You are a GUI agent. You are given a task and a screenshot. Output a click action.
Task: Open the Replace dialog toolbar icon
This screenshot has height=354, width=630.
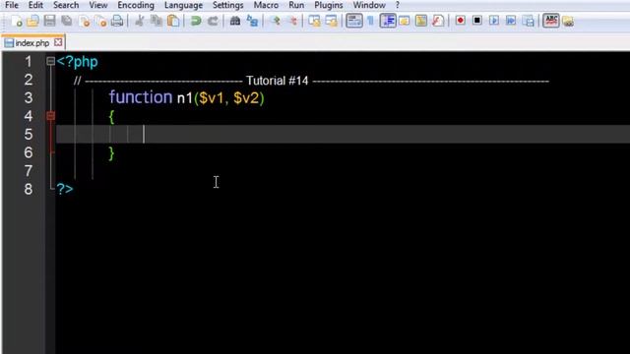coord(252,21)
